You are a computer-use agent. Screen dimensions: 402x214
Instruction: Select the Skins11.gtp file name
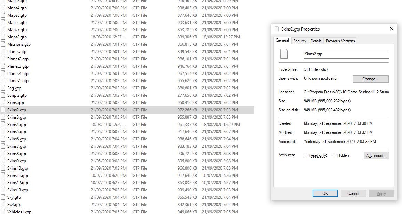click(18, 176)
